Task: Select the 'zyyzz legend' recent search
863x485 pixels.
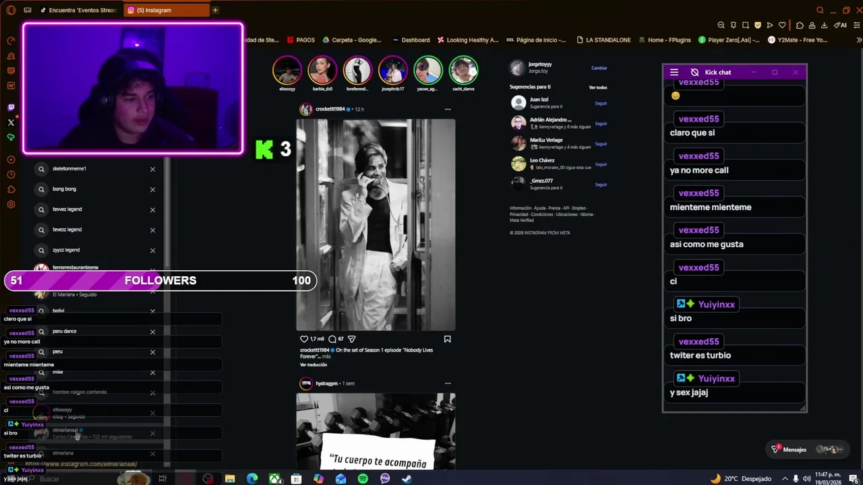Action: coord(94,250)
